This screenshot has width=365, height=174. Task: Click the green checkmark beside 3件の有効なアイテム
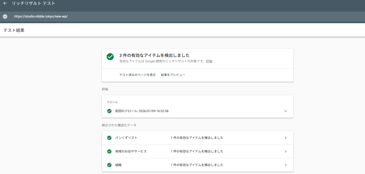[x=110, y=57]
